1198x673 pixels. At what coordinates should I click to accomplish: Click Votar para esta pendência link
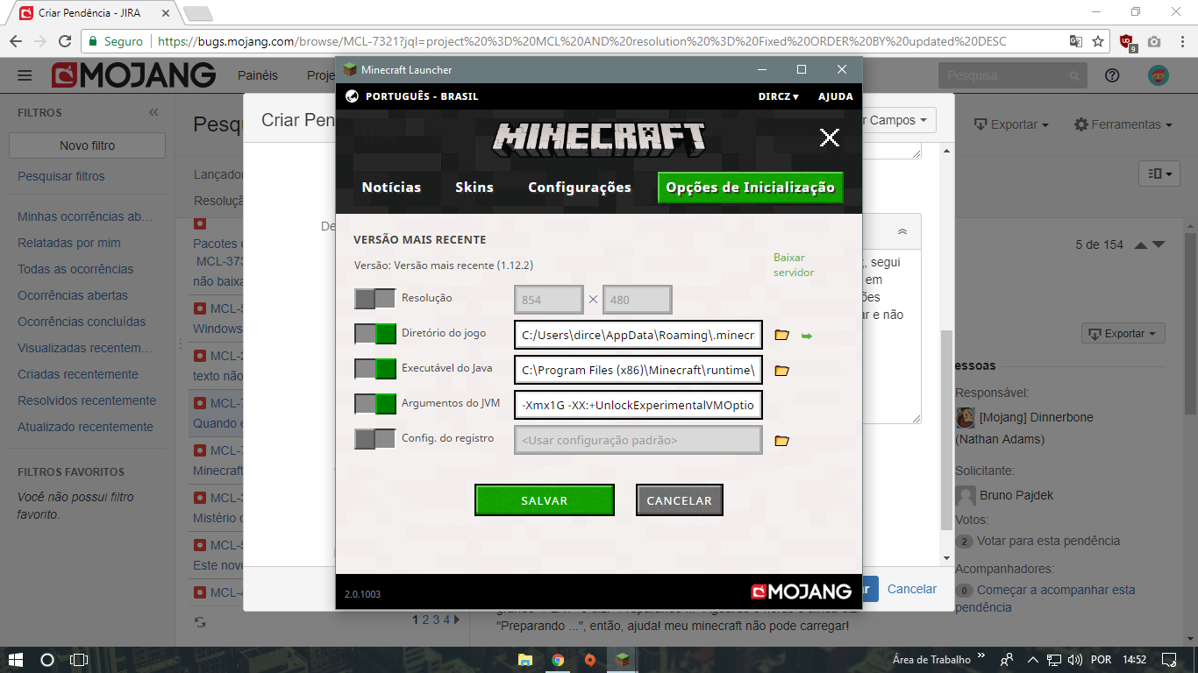(1048, 541)
